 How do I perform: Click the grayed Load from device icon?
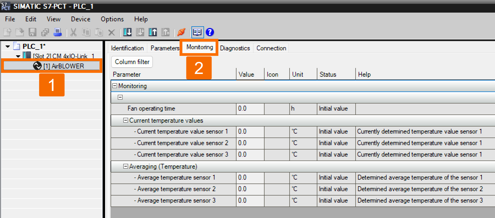tap(165, 32)
